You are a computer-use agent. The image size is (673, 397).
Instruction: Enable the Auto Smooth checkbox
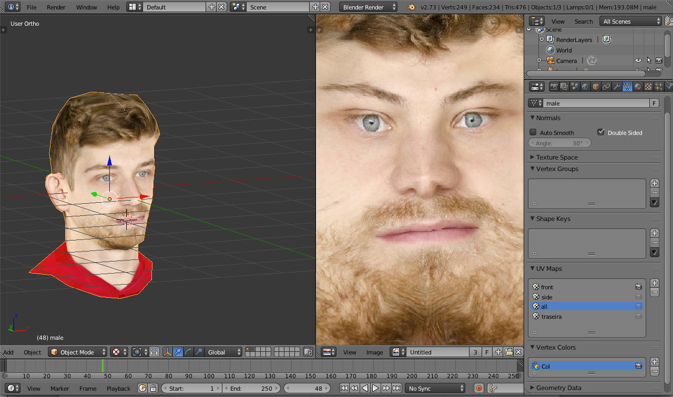coord(533,132)
